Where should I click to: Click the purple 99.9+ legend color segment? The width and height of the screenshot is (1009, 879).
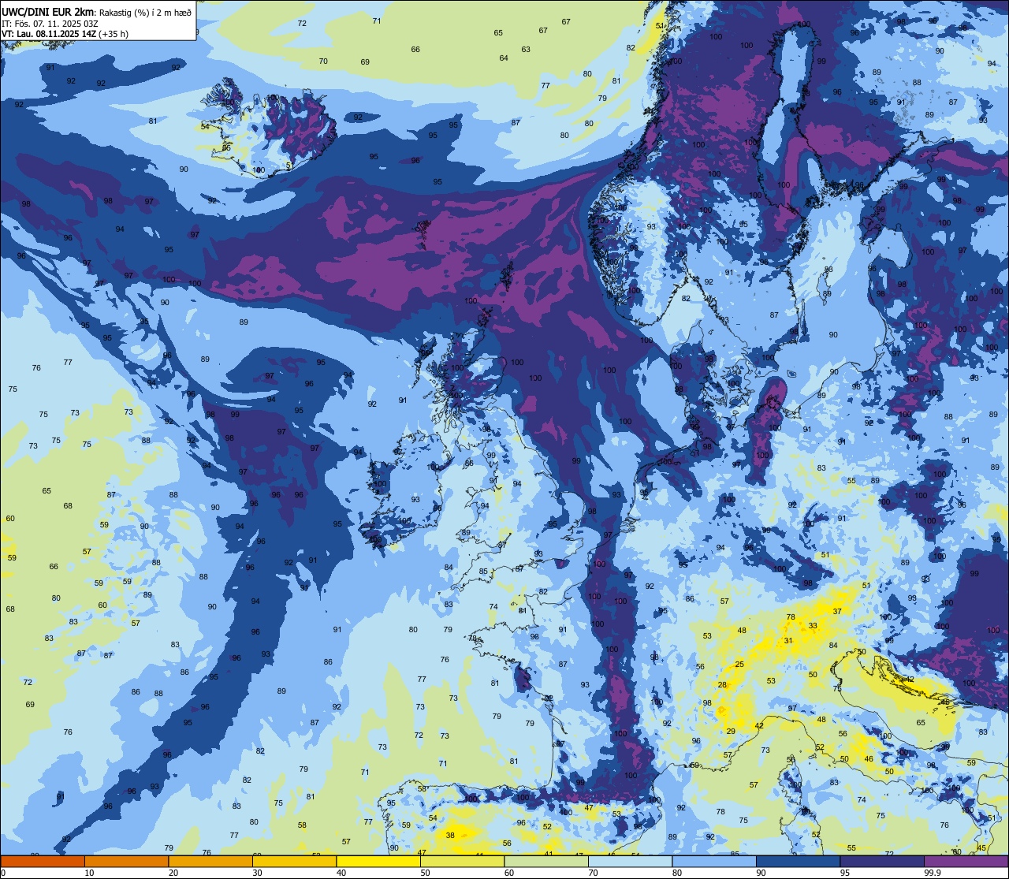pos(966,861)
